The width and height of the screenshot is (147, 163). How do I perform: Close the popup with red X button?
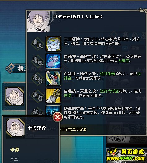pyautogui.click(x=58, y=117)
